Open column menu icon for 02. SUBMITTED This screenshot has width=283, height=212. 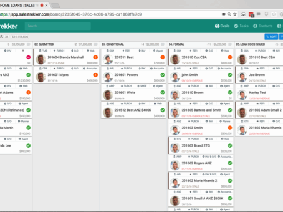click(x=95, y=44)
